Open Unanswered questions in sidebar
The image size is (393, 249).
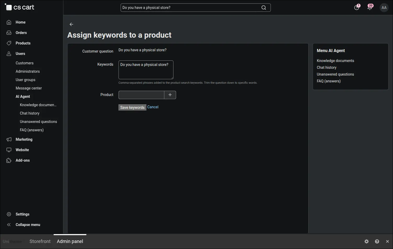point(38,122)
